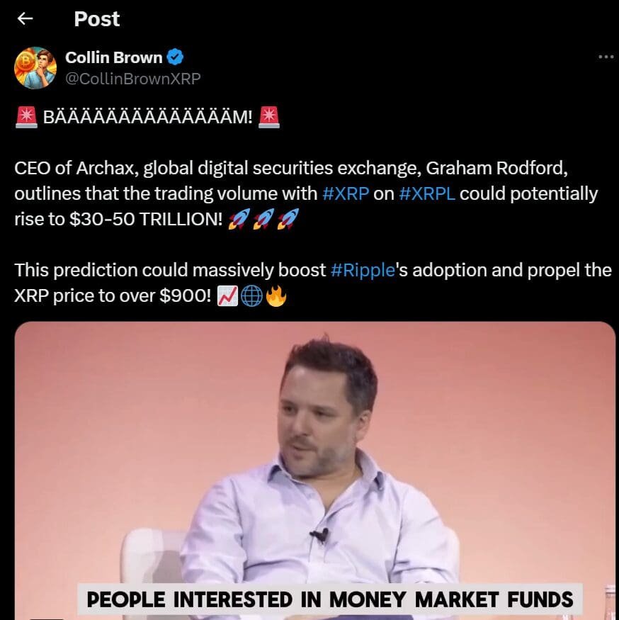Viewport: 619px width, 620px height.
Task: Click the first rocket emoji
Action: [239, 220]
